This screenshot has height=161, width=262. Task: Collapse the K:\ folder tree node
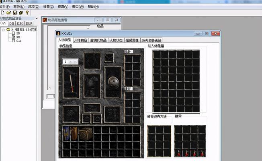tap(3, 30)
